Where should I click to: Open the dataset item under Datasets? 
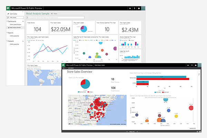tap(14, 45)
